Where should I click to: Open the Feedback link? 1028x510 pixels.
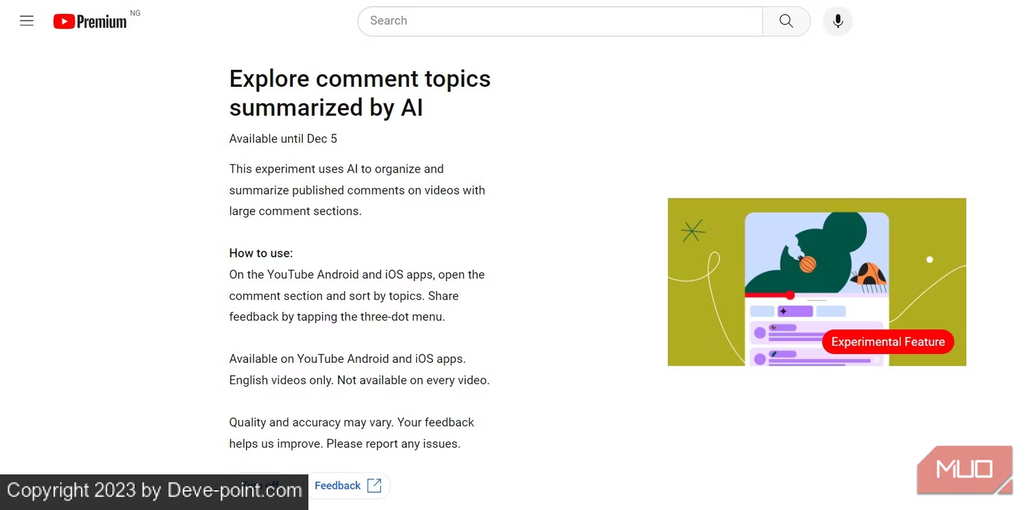(x=347, y=485)
